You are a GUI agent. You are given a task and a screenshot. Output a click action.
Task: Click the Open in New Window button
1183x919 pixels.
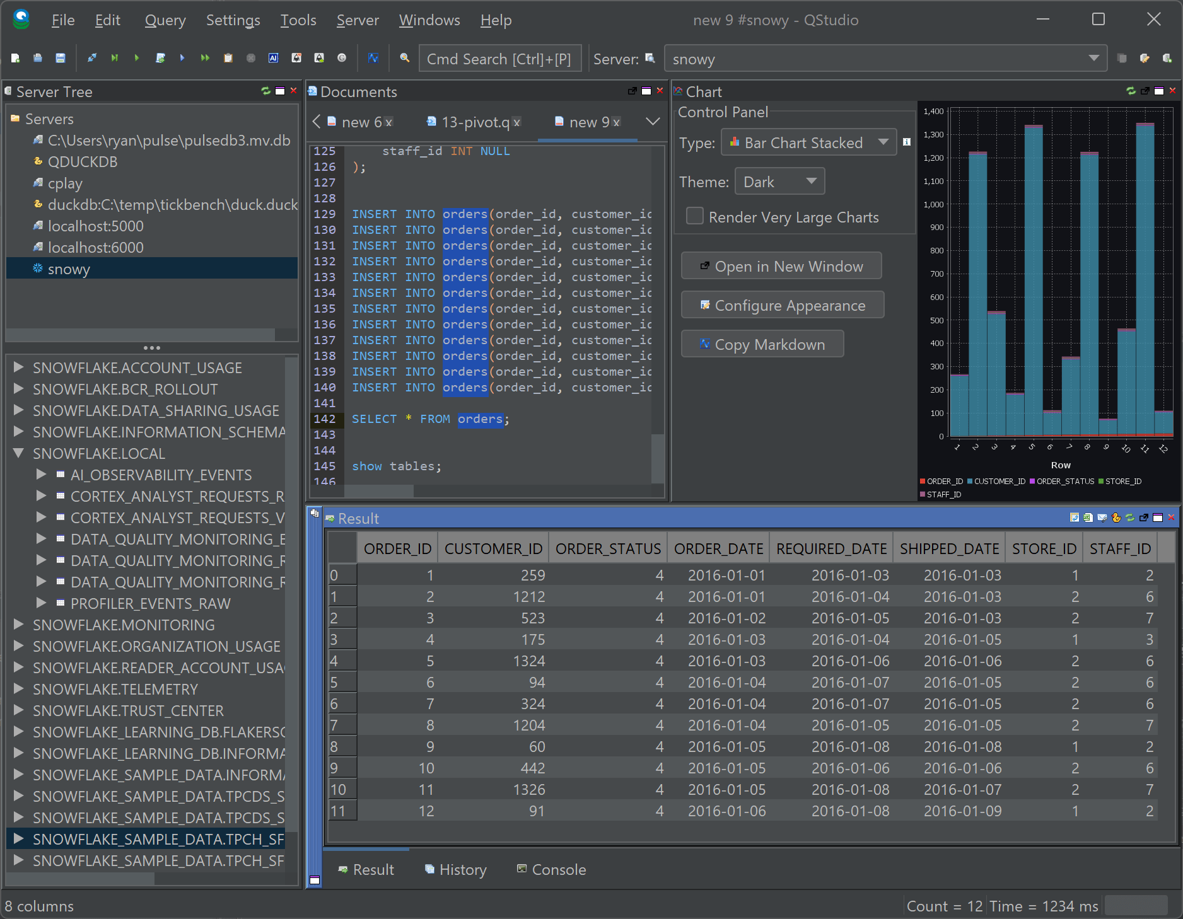tap(781, 267)
